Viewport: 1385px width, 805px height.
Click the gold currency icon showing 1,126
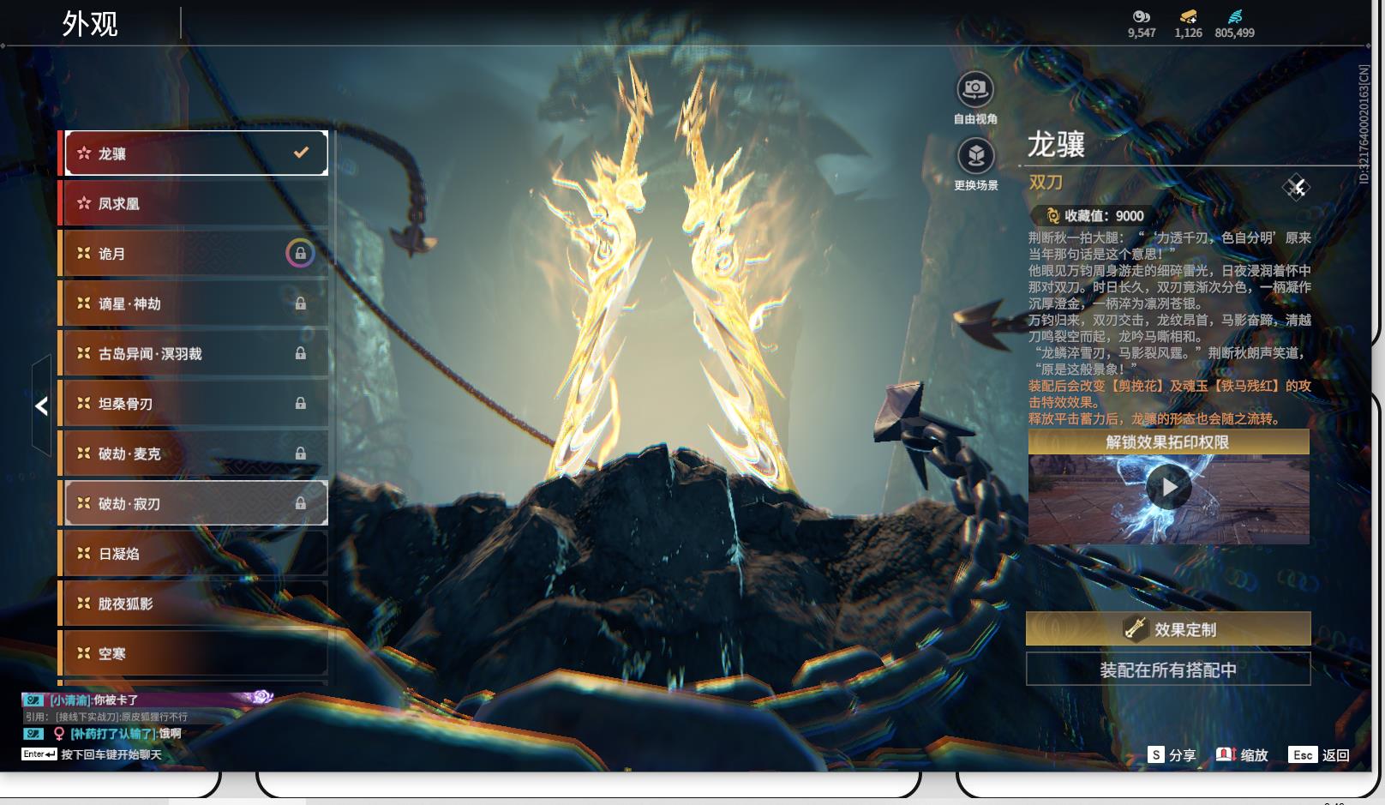[x=1188, y=16]
